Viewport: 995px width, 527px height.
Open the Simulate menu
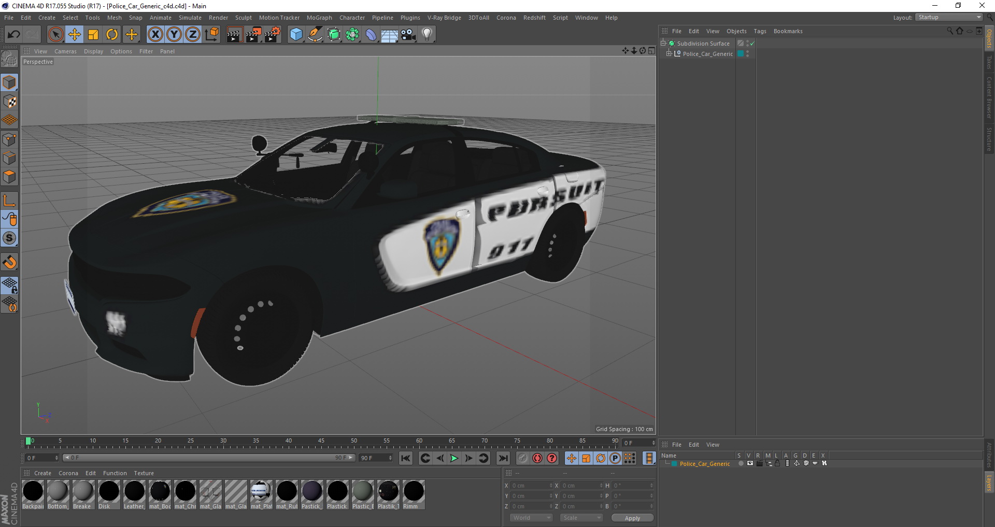[190, 18]
